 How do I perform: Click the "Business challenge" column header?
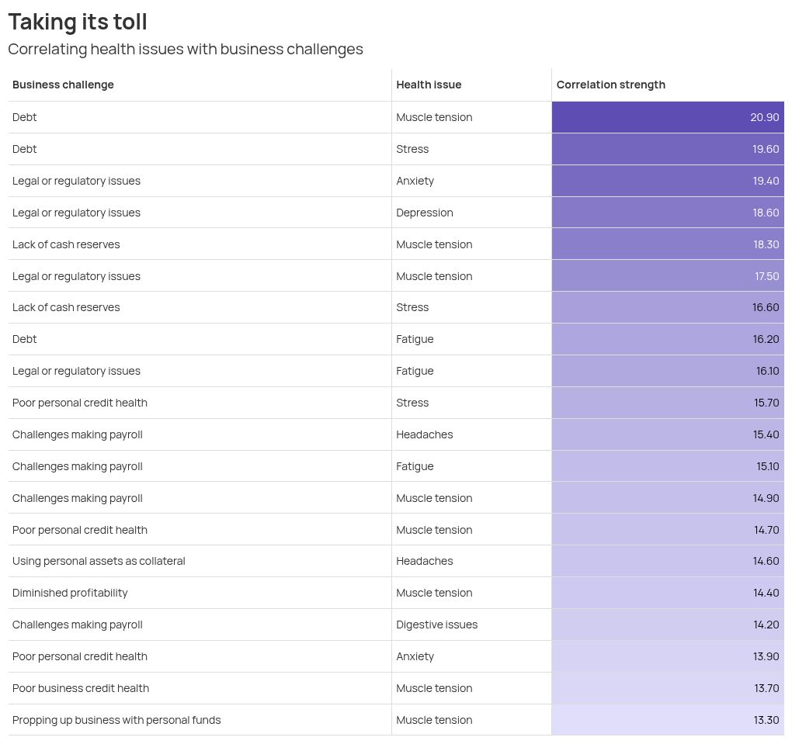(63, 84)
